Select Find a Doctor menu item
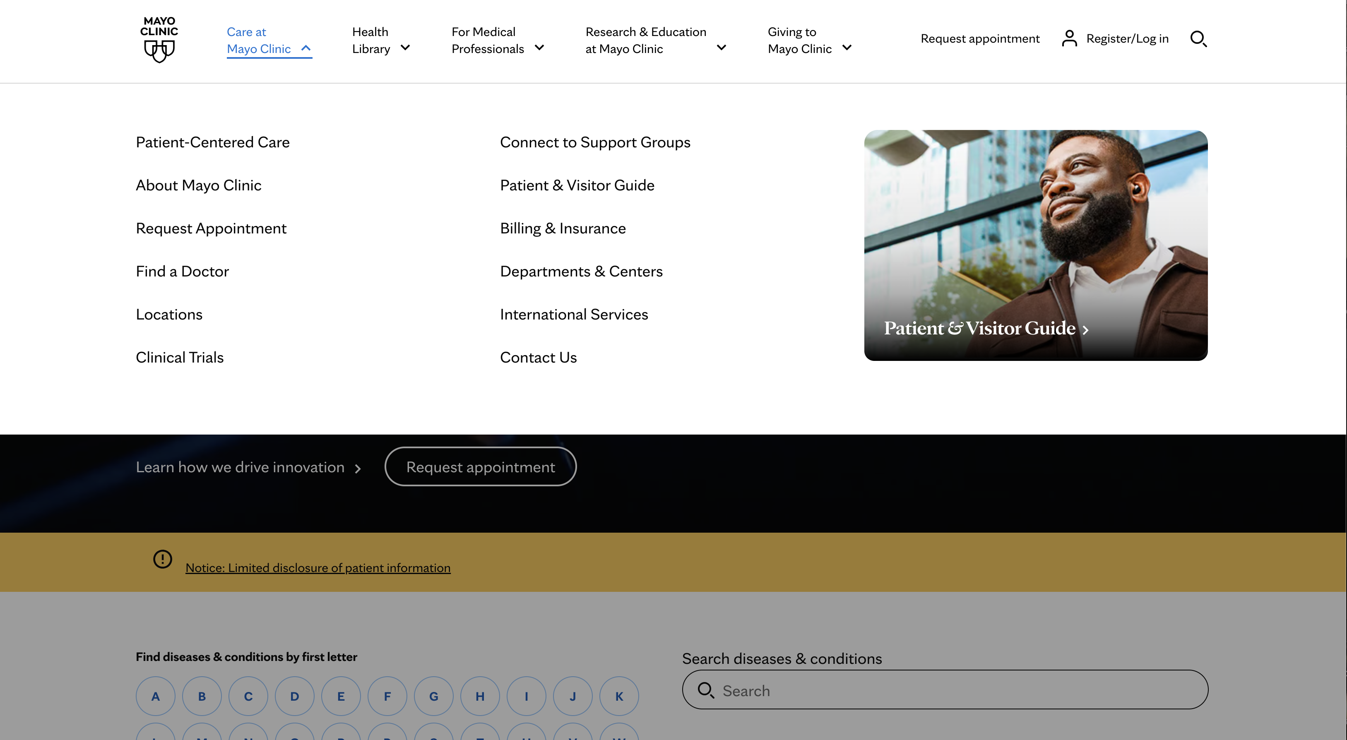This screenshot has height=740, width=1347. click(x=182, y=271)
